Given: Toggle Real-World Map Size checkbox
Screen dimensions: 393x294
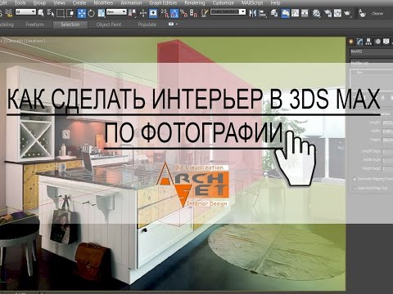Looking at the screenshot, I should tap(355, 188).
